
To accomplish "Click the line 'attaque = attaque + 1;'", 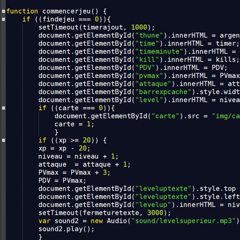I will 84,165.
